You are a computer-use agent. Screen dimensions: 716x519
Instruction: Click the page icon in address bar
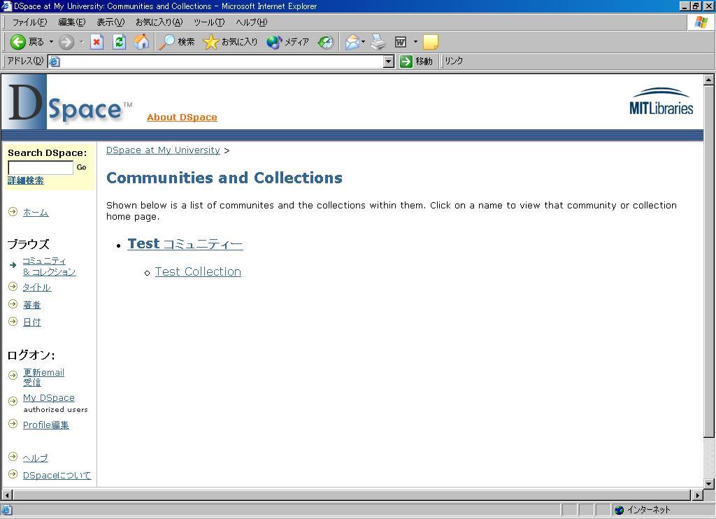click(54, 62)
